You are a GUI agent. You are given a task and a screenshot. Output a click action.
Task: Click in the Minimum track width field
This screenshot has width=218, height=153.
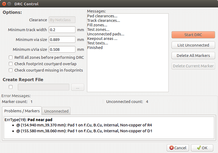point(62,30)
